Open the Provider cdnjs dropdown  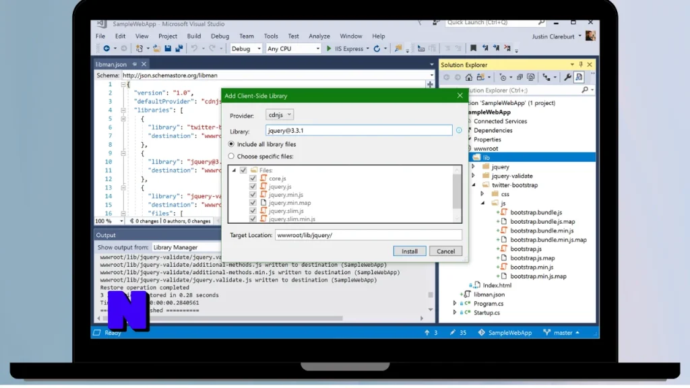pos(280,115)
